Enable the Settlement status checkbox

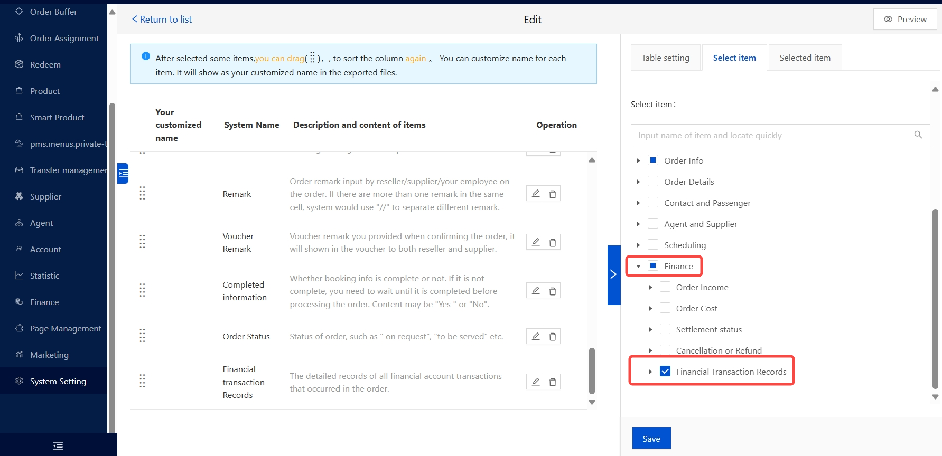click(665, 329)
